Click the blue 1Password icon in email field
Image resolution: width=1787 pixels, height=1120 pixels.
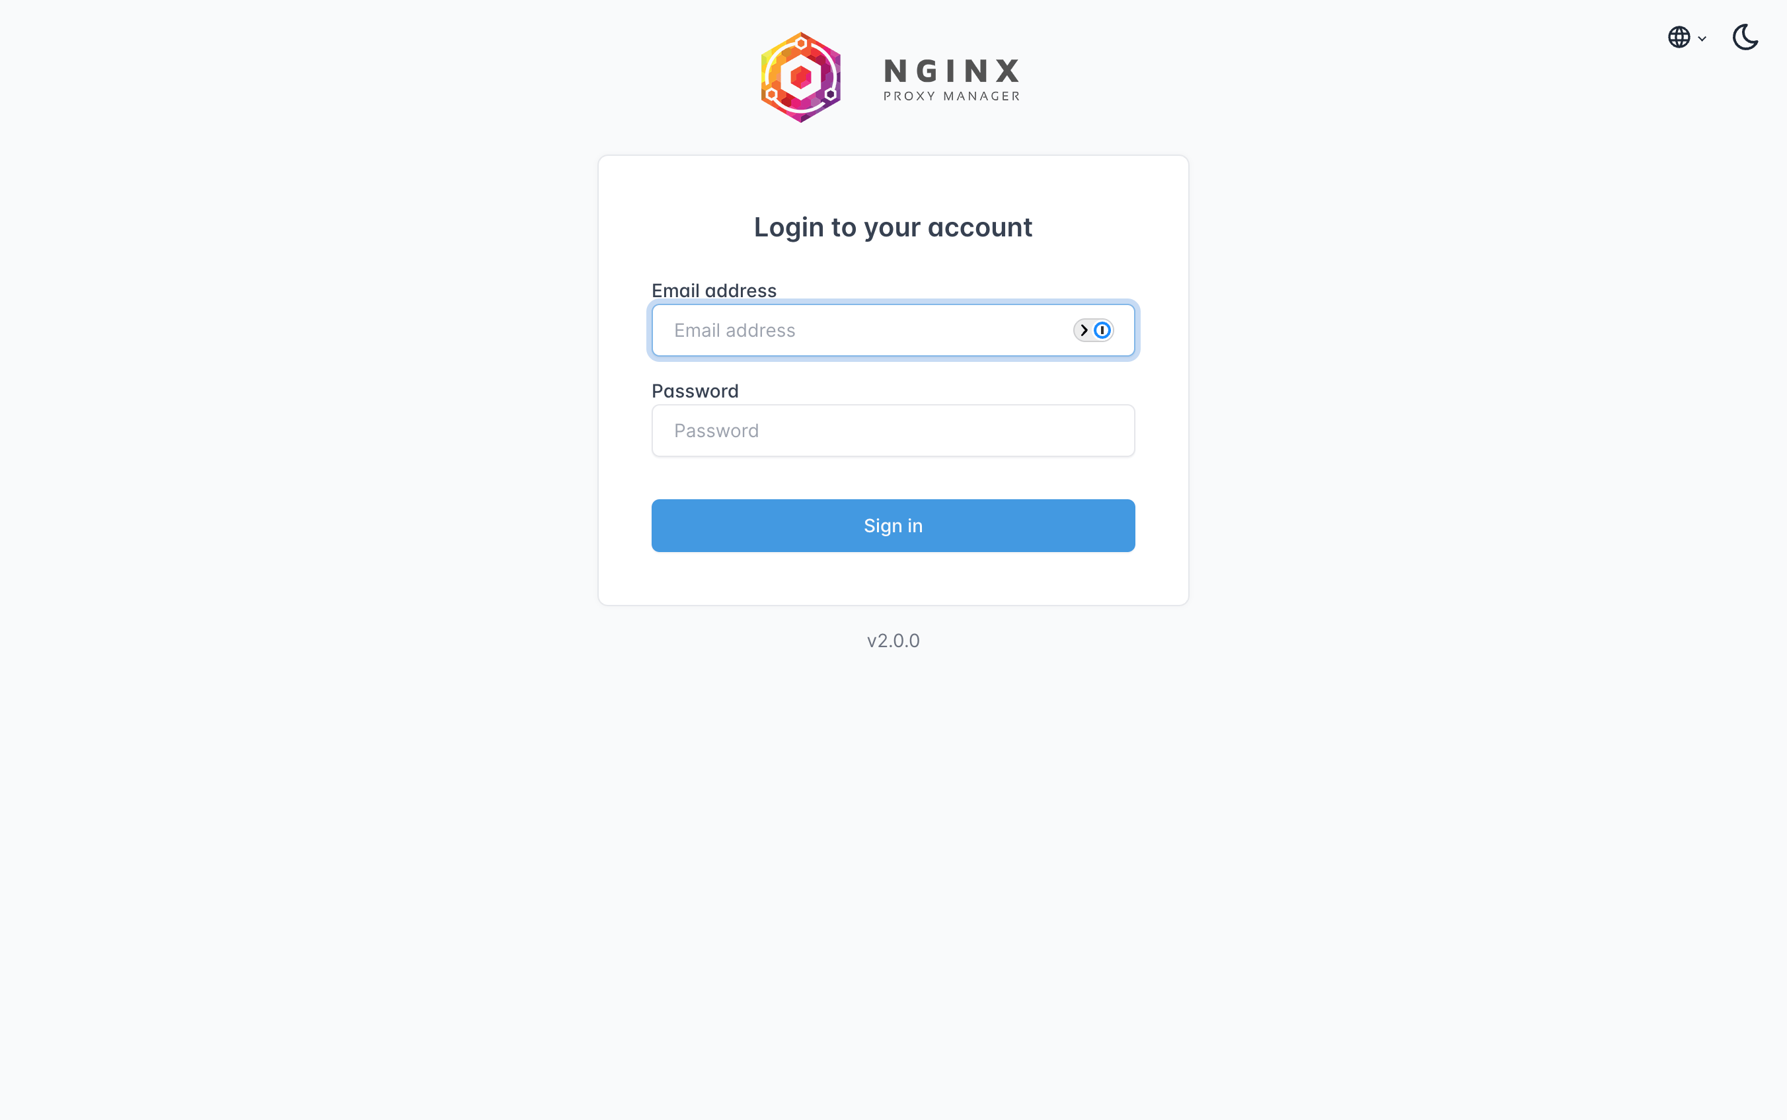[1102, 330]
